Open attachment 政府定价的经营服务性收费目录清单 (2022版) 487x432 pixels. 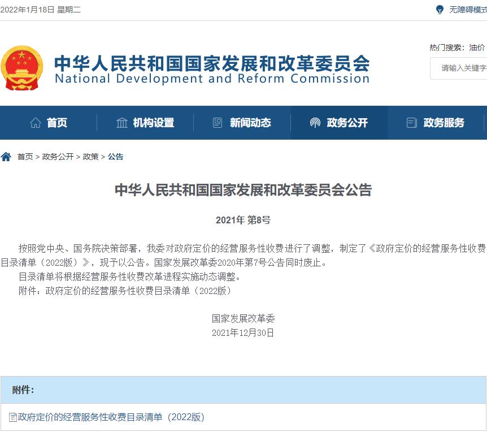111,417
